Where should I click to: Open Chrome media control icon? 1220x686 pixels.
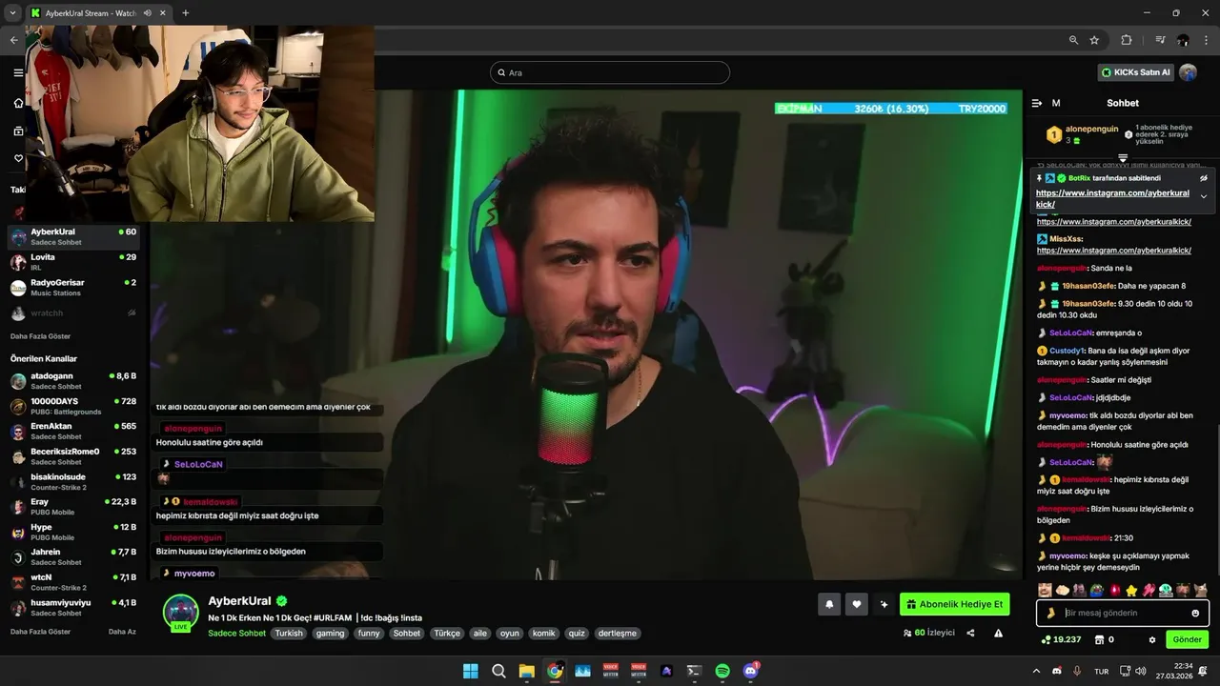tap(1160, 40)
